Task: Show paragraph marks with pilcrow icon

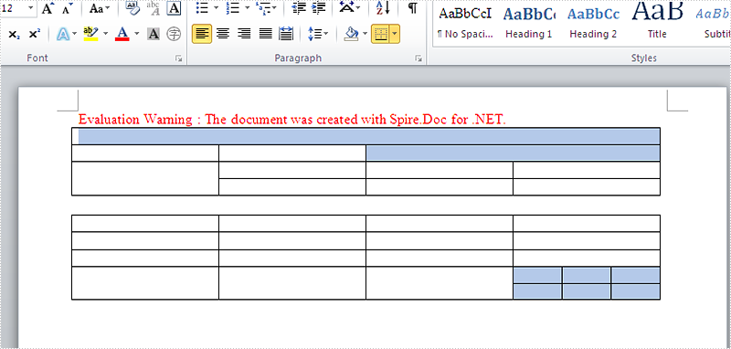Action: (x=413, y=8)
